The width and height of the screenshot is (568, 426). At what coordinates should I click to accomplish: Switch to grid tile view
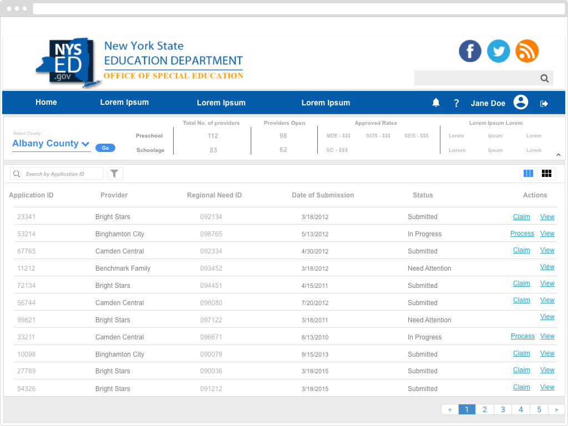click(546, 174)
